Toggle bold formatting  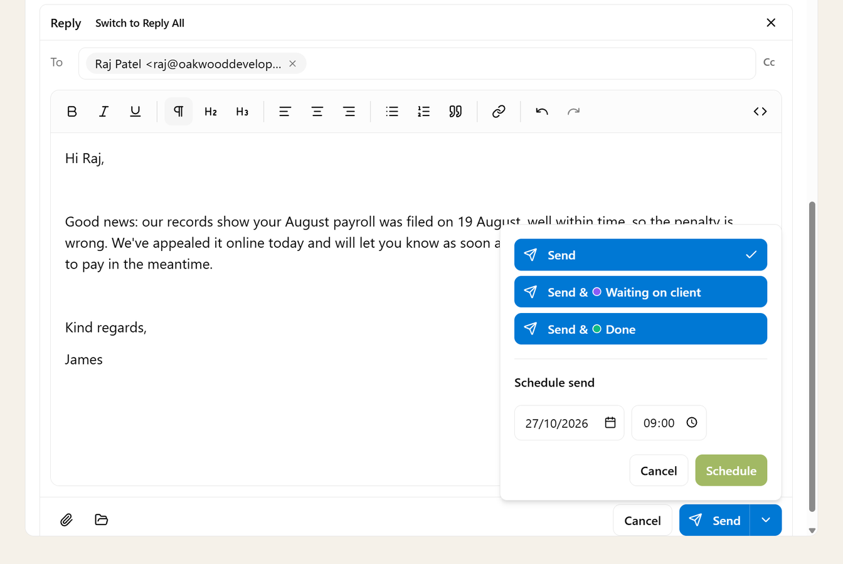coord(72,112)
